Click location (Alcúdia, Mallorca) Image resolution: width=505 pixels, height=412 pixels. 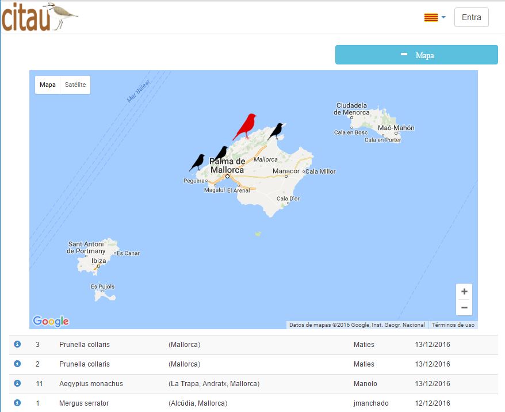198,403
